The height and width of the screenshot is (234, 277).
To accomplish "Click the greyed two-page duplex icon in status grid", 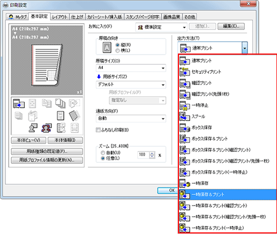I will [x=47, y=104].
